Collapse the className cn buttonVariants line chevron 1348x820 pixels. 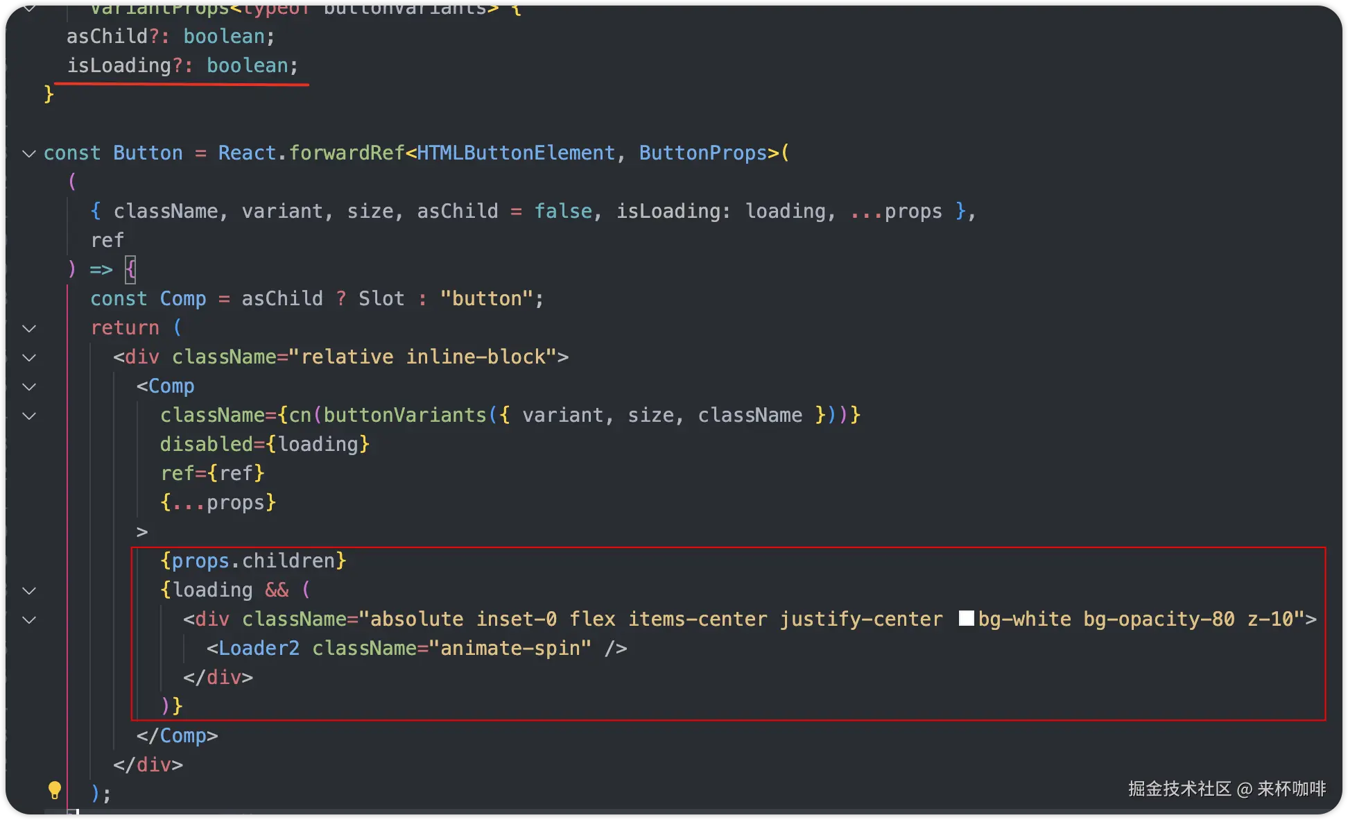[29, 416]
